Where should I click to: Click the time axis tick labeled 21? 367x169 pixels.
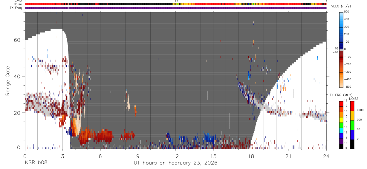pyautogui.click(x=289, y=156)
